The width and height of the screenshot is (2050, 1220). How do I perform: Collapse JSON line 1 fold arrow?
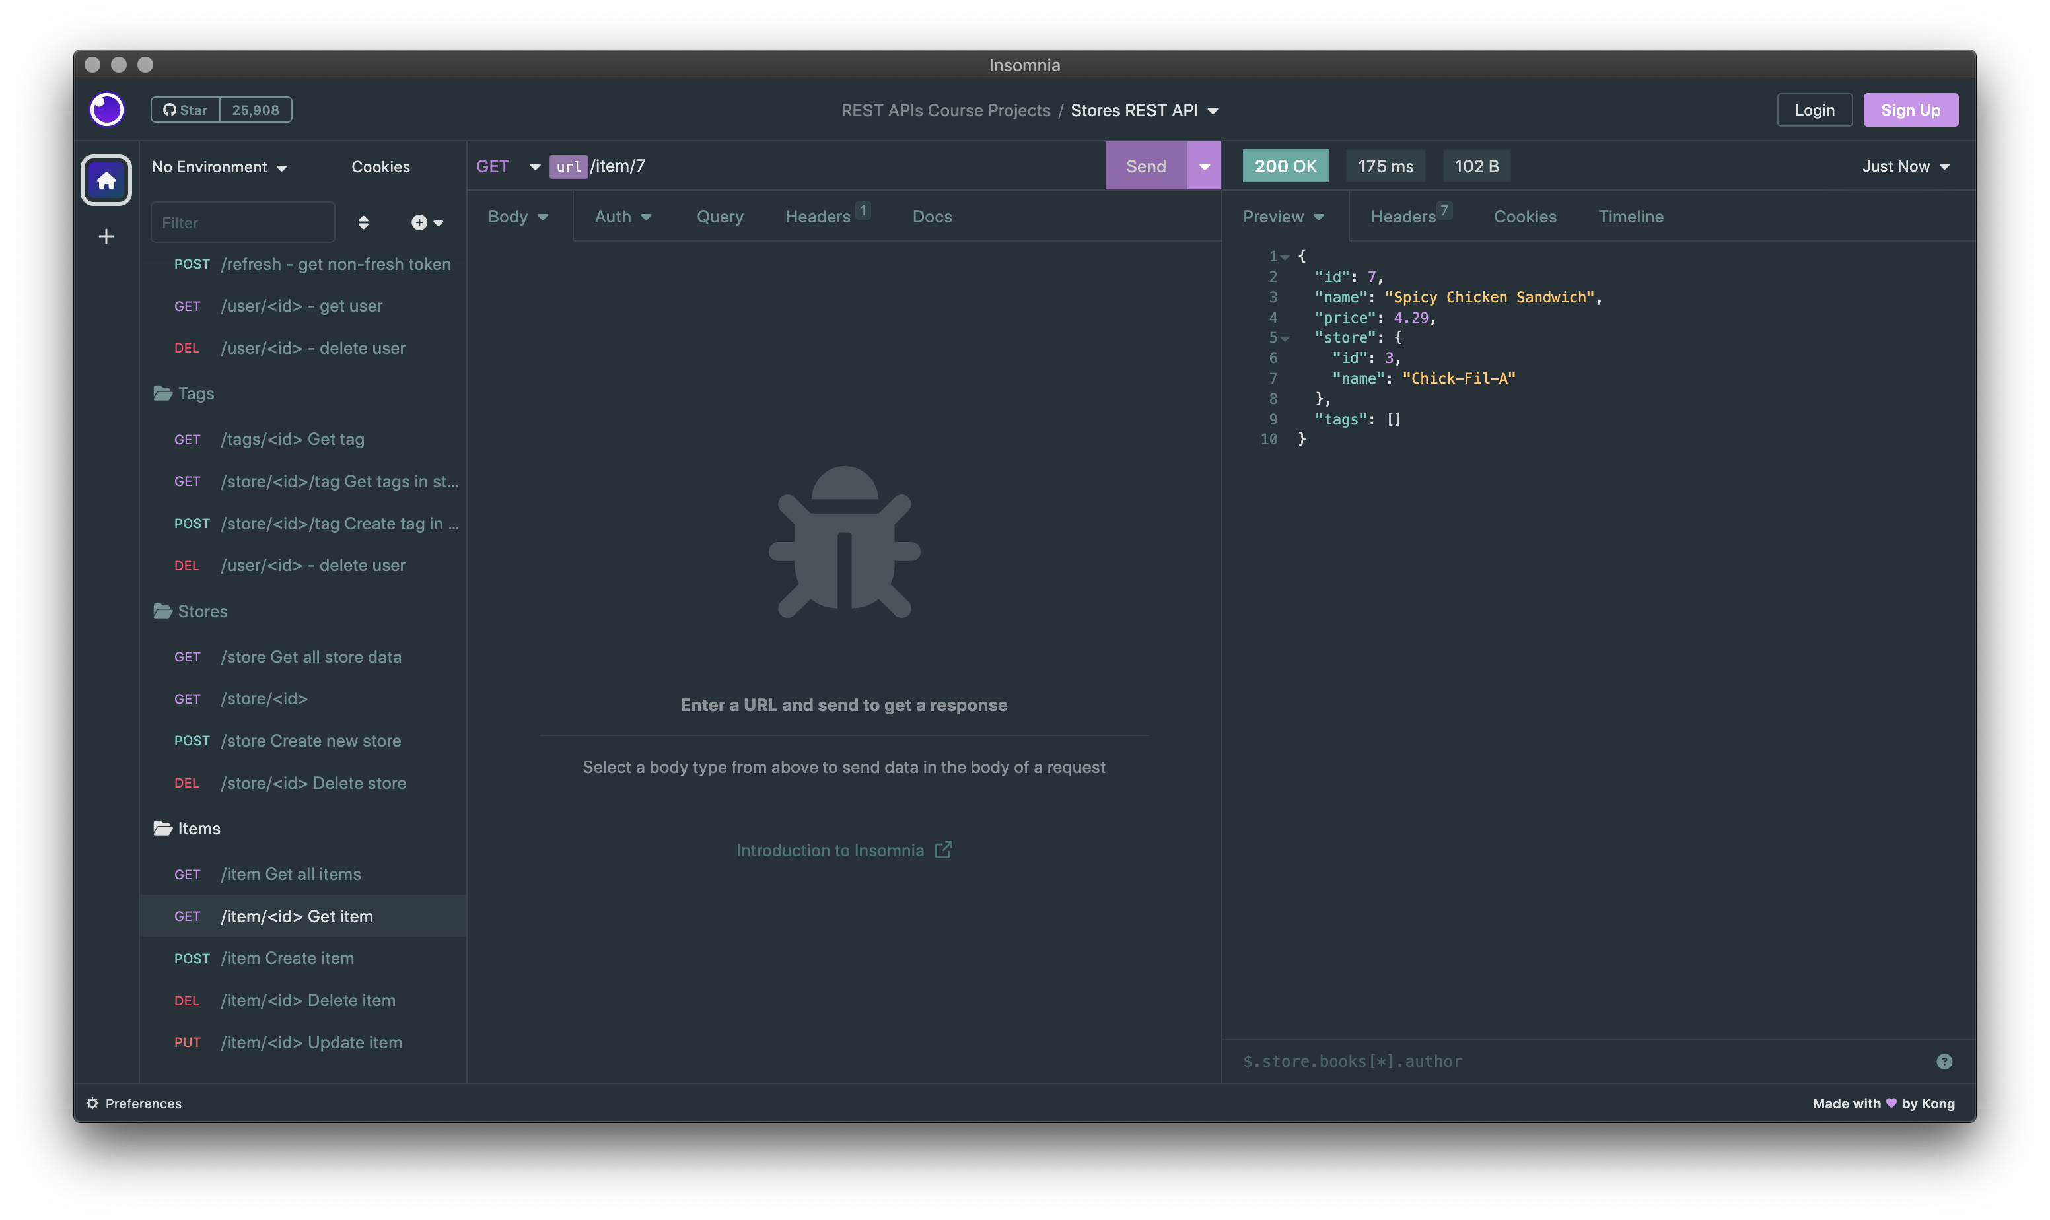point(1285,257)
